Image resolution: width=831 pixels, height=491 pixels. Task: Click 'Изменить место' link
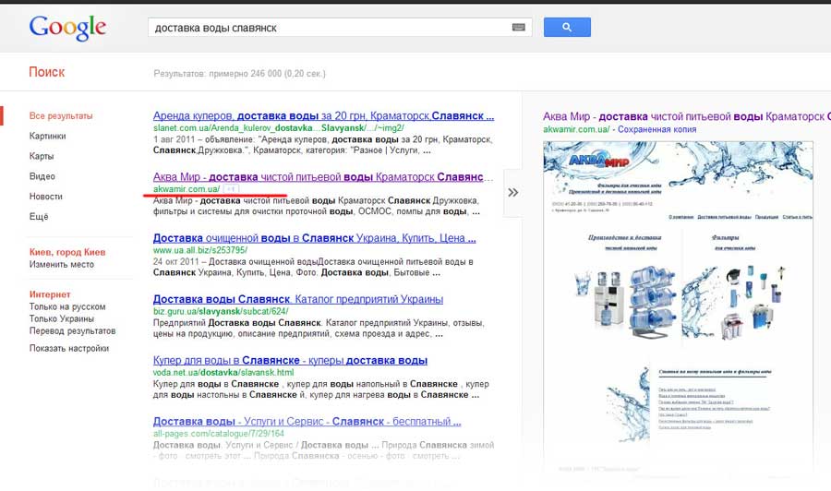point(62,264)
